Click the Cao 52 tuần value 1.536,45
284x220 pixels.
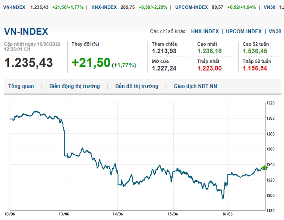[x=255, y=51]
